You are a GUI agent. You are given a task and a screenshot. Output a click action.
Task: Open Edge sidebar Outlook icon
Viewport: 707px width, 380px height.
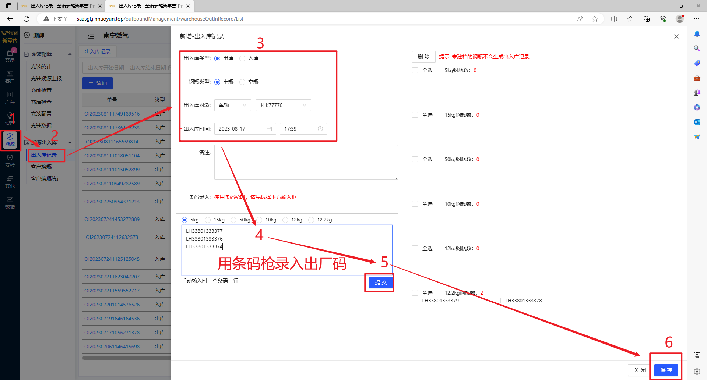(697, 122)
